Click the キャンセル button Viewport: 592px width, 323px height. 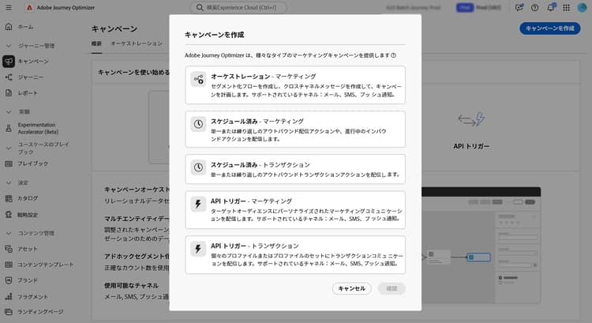coord(351,288)
